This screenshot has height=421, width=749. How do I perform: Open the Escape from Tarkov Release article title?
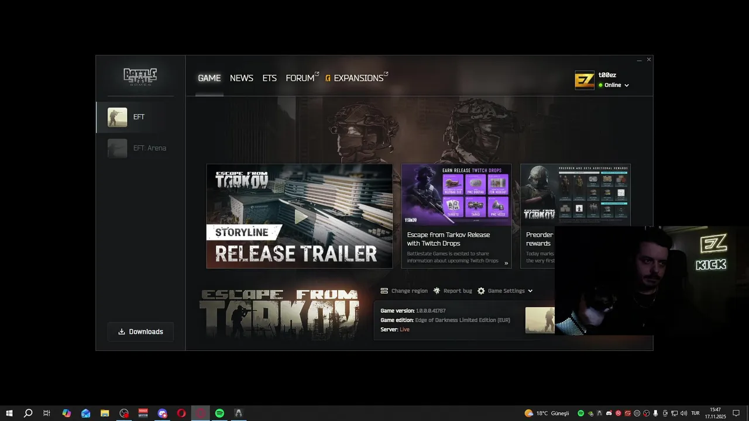pos(449,239)
